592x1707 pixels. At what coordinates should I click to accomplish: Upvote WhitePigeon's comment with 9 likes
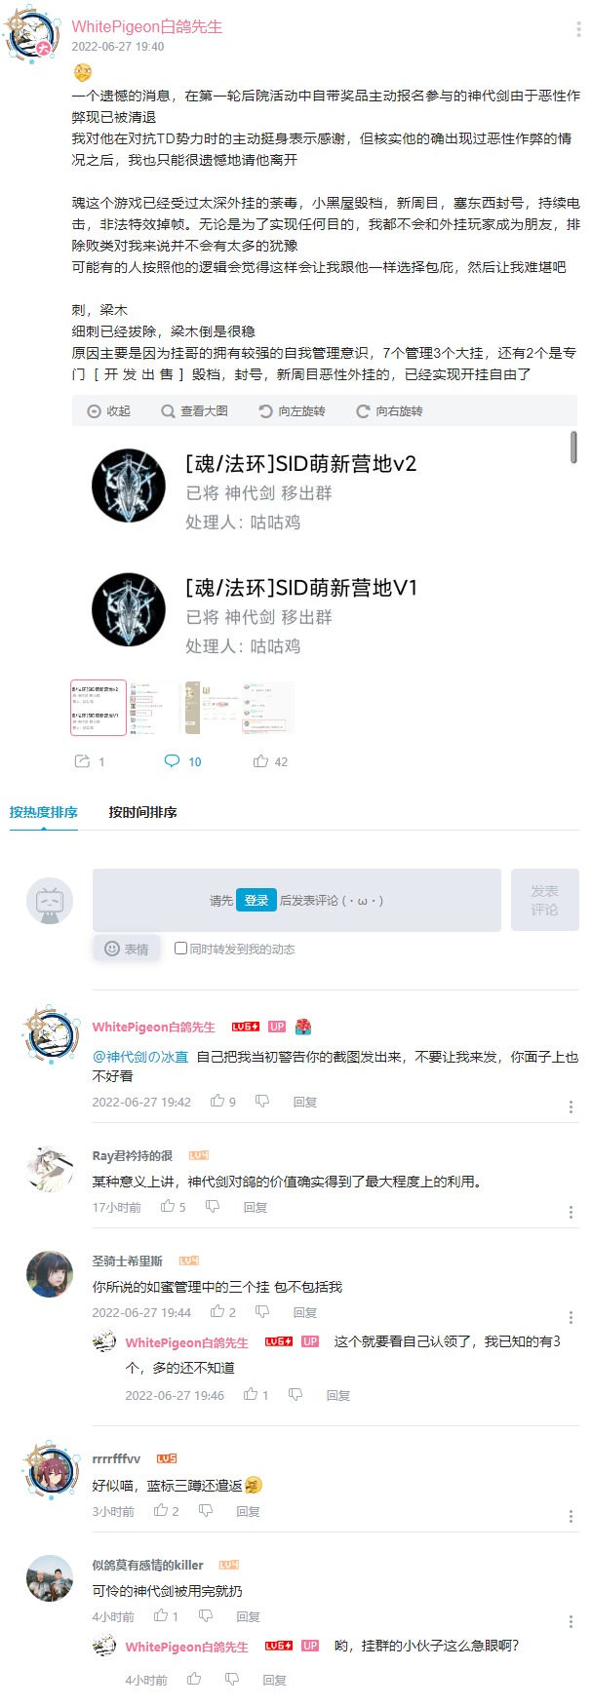point(223,1102)
